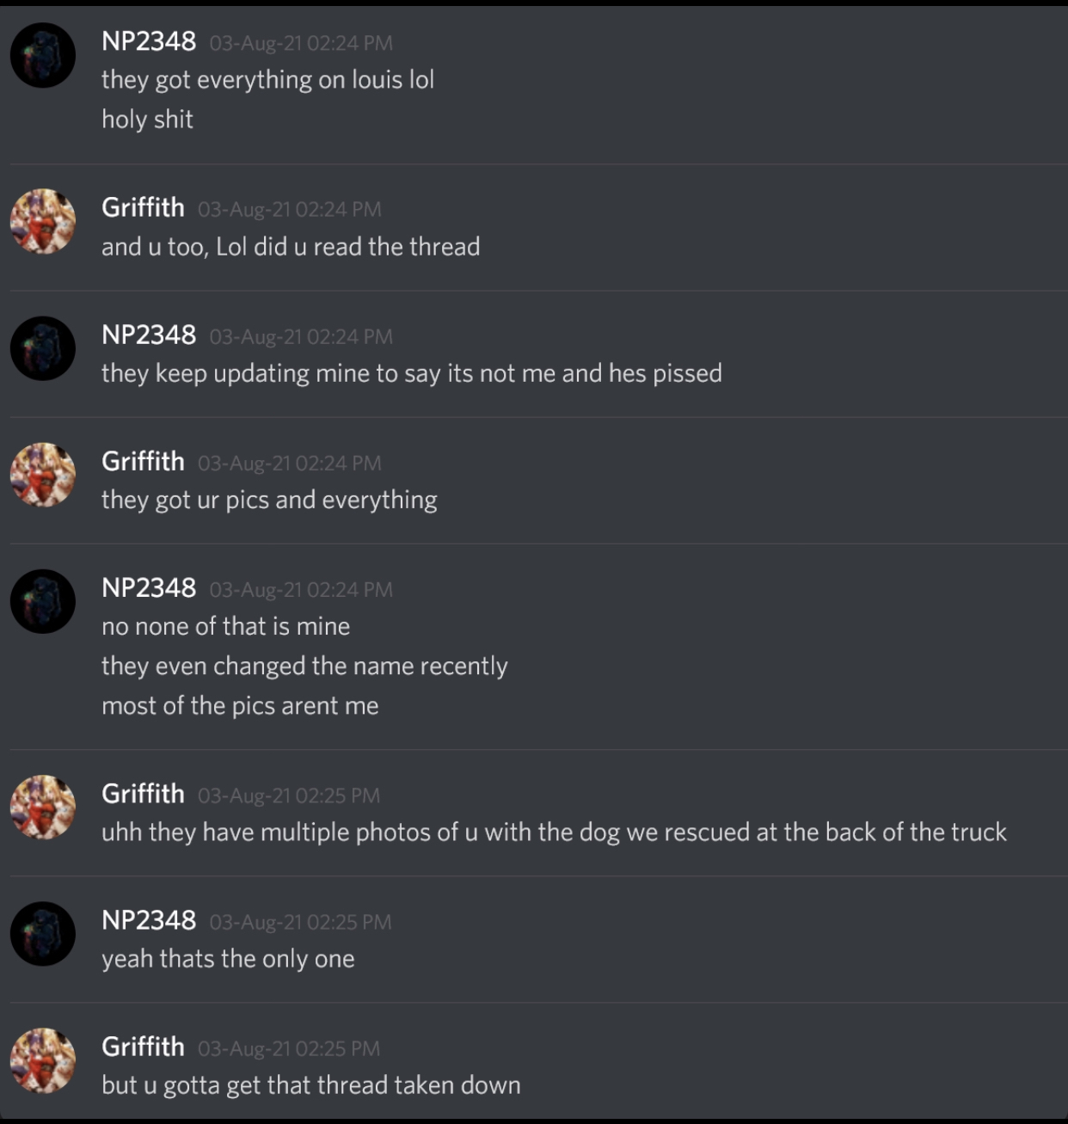Open Griffith's avatar next to 'uhh they have multiple photos'
The height and width of the screenshot is (1124, 1068).
(43, 808)
